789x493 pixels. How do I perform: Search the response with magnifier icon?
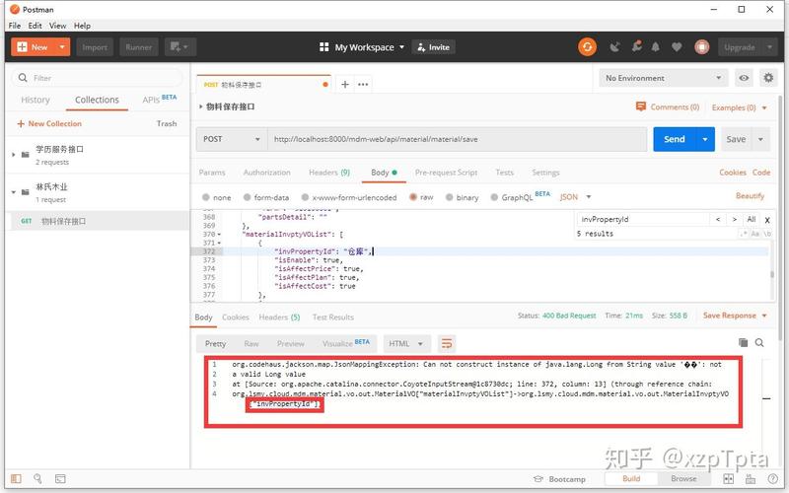coord(759,342)
